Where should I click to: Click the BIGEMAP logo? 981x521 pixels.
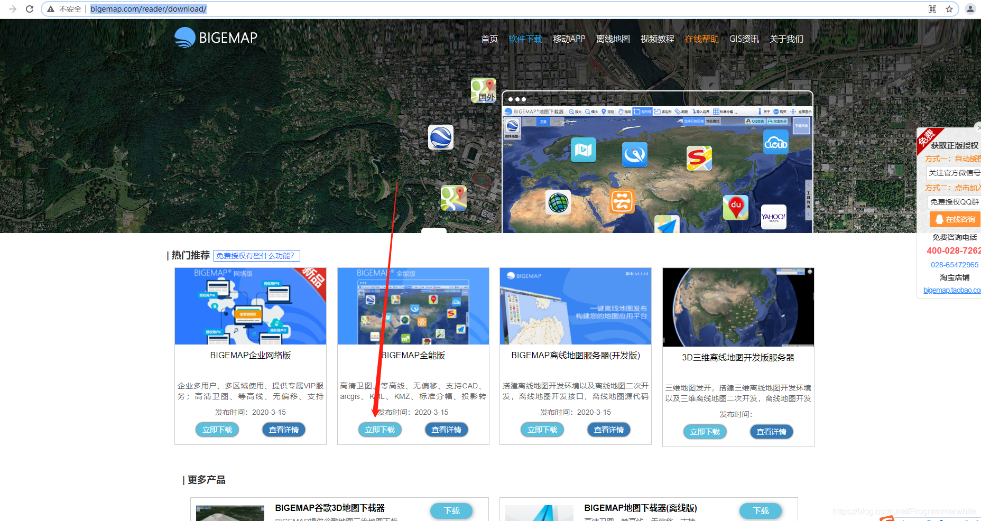[216, 38]
